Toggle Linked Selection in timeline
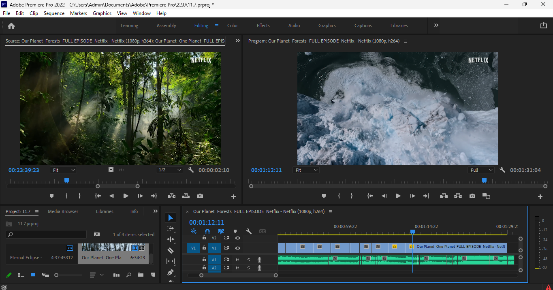 (x=221, y=231)
